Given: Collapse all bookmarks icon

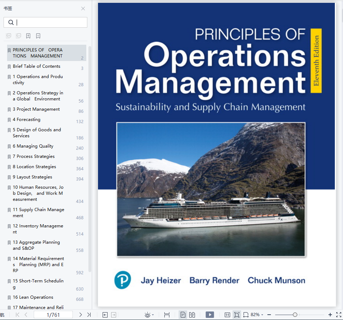Looking at the screenshot, I should 18,35.
